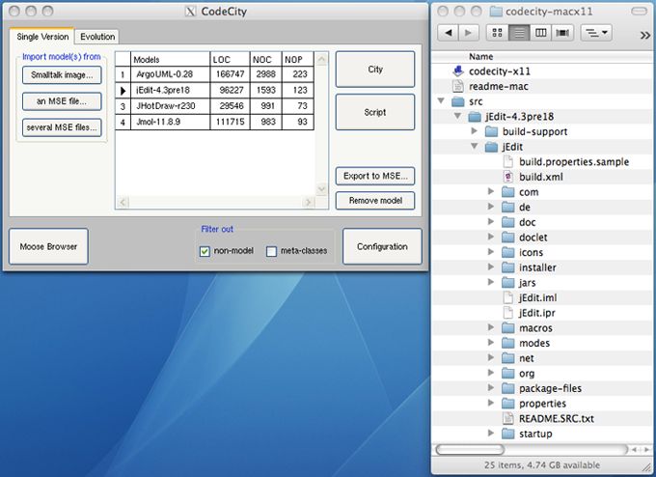This screenshot has height=477, width=656.
Task: Select the build.xml file icon
Action: coord(507,177)
